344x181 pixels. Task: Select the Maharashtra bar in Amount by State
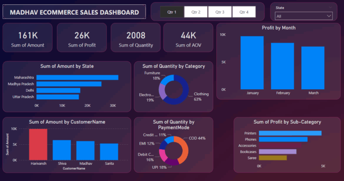click(x=78, y=78)
